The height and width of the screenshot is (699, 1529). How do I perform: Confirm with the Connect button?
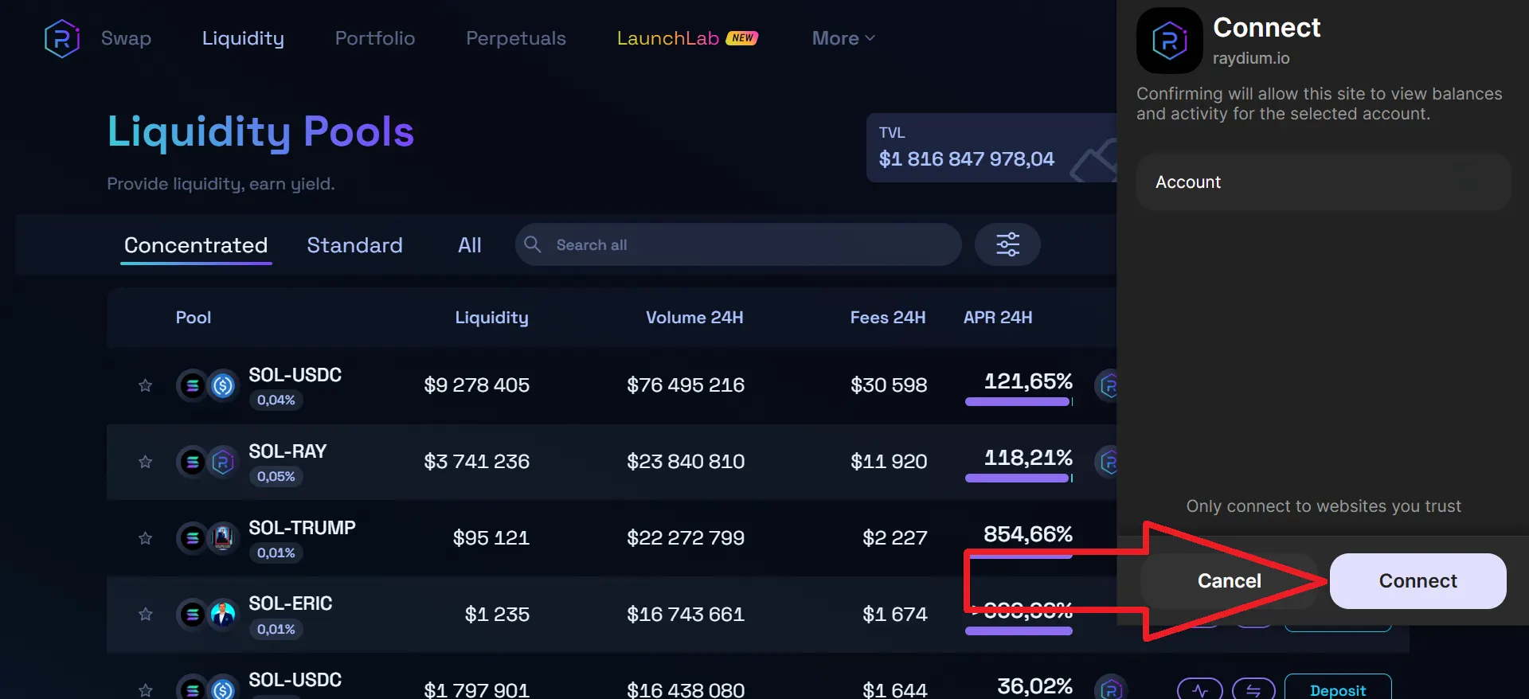tap(1418, 581)
